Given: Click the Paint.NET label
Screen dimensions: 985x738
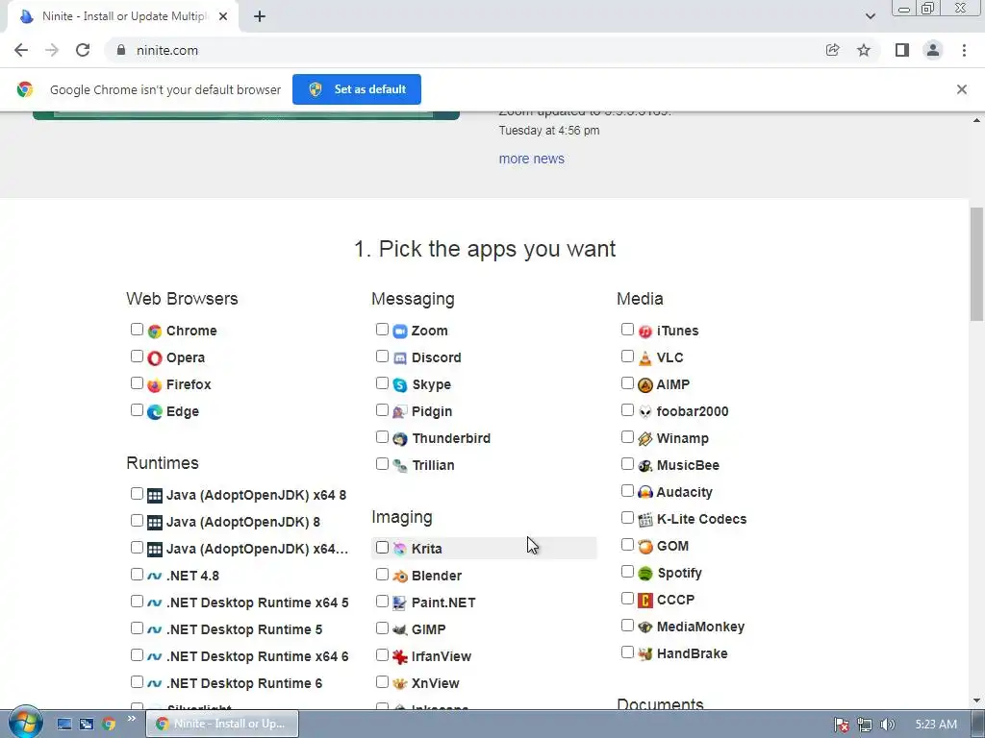Looking at the screenshot, I should click(x=443, y=603).
